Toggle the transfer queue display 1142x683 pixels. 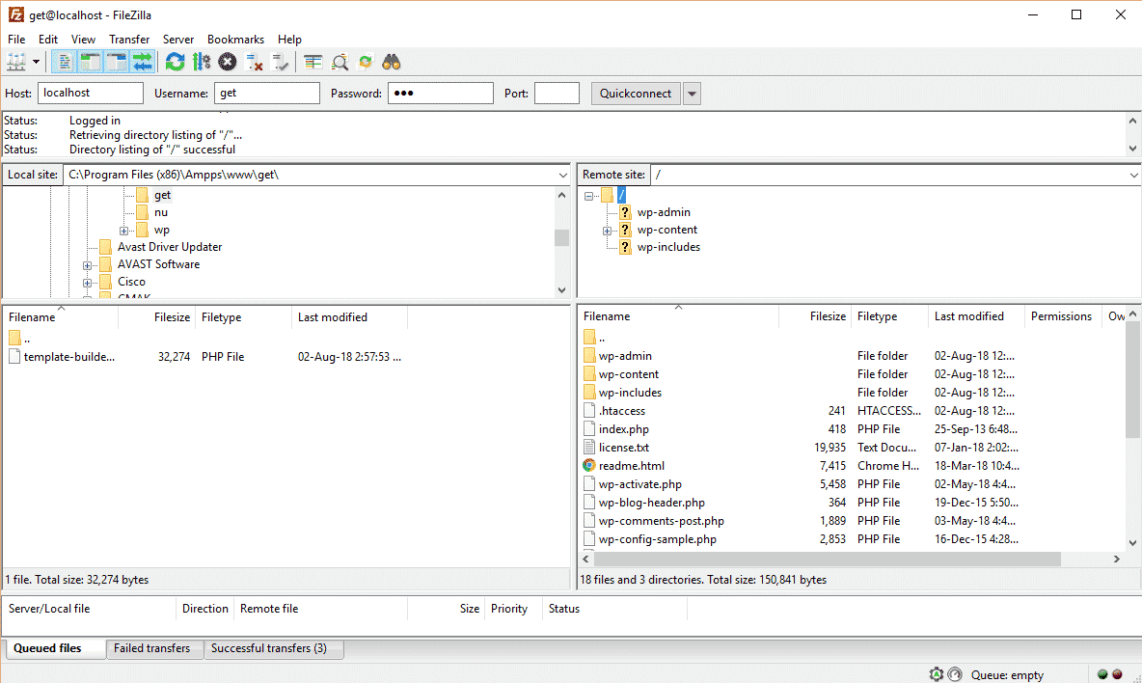tap(143, 63)
